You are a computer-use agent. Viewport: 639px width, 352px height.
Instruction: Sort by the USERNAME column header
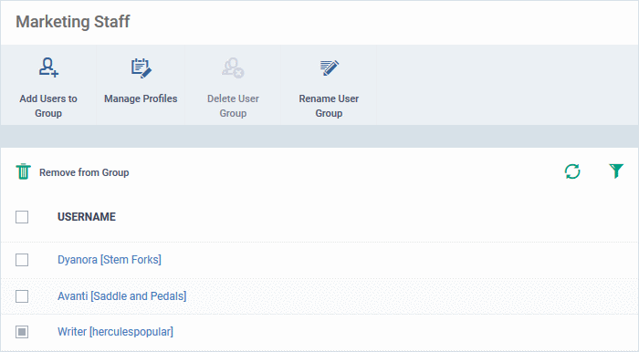[x=87, y=217]
